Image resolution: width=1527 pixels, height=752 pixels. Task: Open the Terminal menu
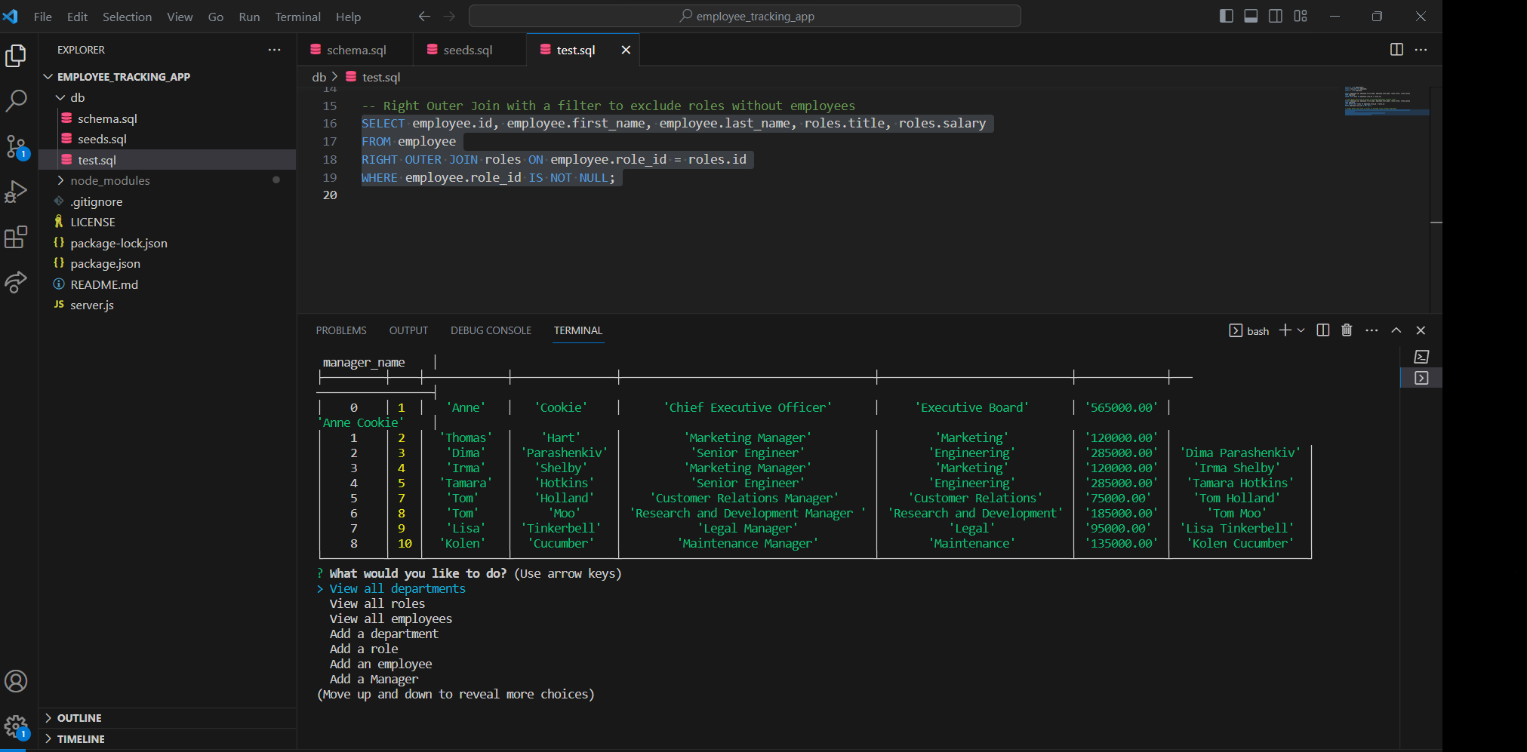(297, 16)
